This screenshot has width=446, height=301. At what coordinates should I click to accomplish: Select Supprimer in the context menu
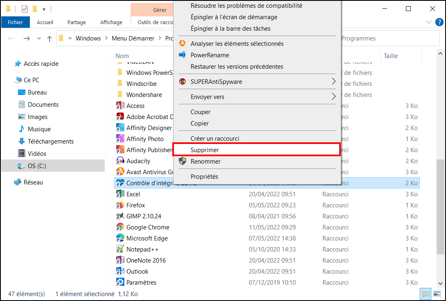pyautogui.click(x=257, y=150)
